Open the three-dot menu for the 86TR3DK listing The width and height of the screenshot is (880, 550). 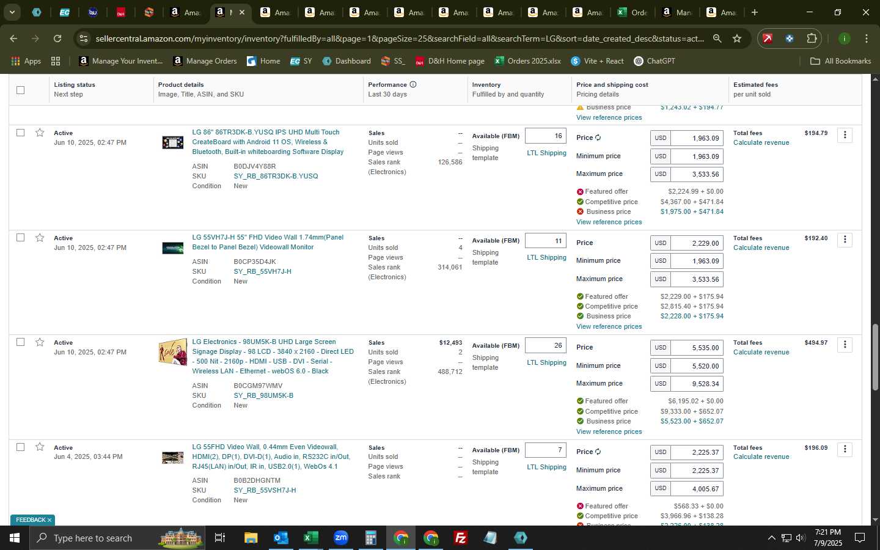coord(845,135)
